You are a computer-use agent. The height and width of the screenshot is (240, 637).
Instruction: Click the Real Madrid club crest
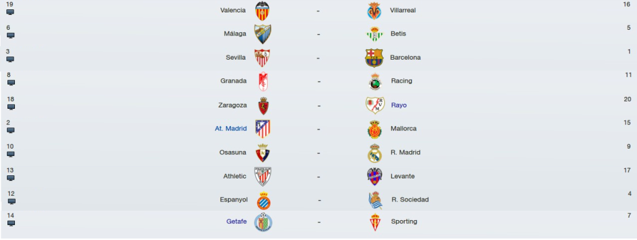[x=374, y=153]
